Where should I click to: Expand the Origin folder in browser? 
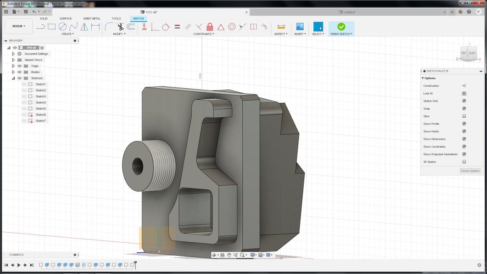(x=13, y=66)
